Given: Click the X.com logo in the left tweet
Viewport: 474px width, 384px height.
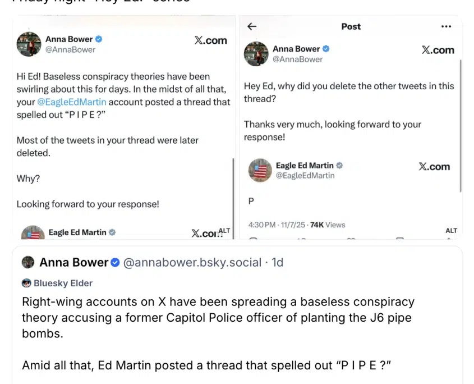Looking at the screenshot, I should tap(210, 40).
